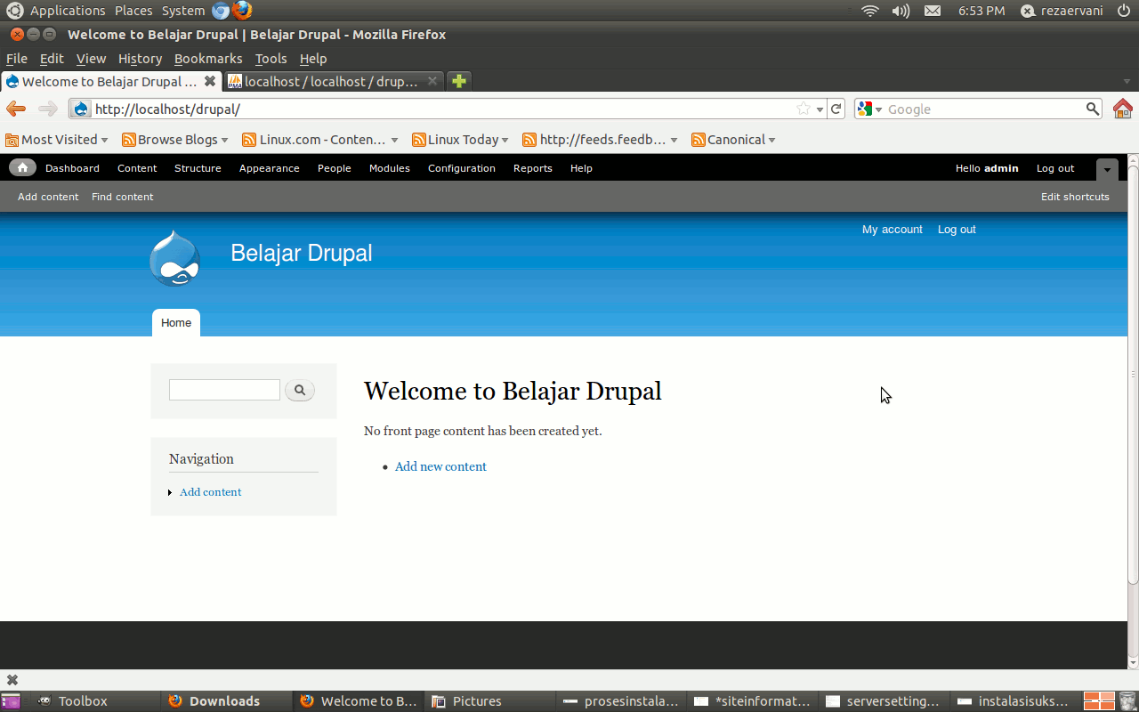Open the Firefox File menu
Viewport: 1139px width, 712px height.
tap(17, 59)
